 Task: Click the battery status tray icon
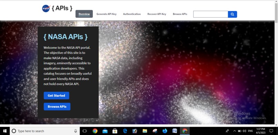point(239,131)
